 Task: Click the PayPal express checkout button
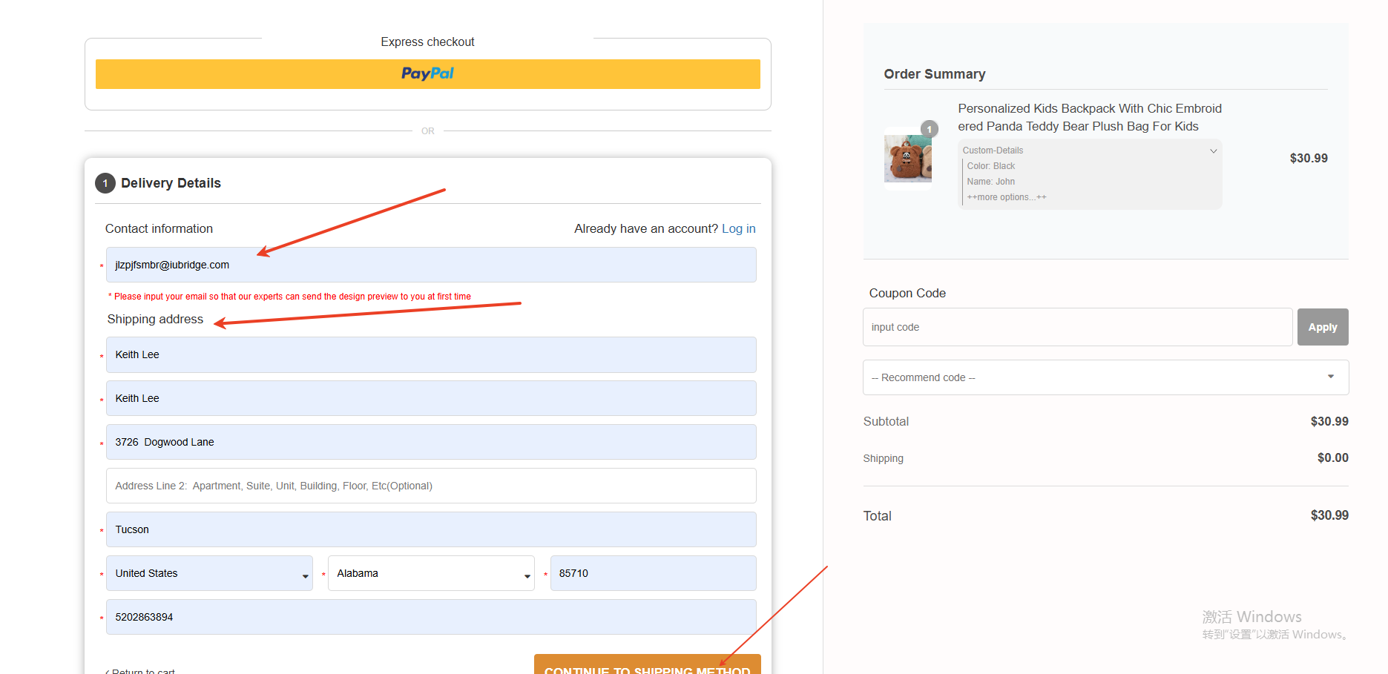click(427, 74)
